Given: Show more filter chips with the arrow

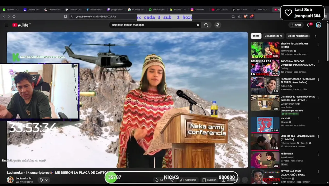Looking at the screenshot, I should point(315,36).
